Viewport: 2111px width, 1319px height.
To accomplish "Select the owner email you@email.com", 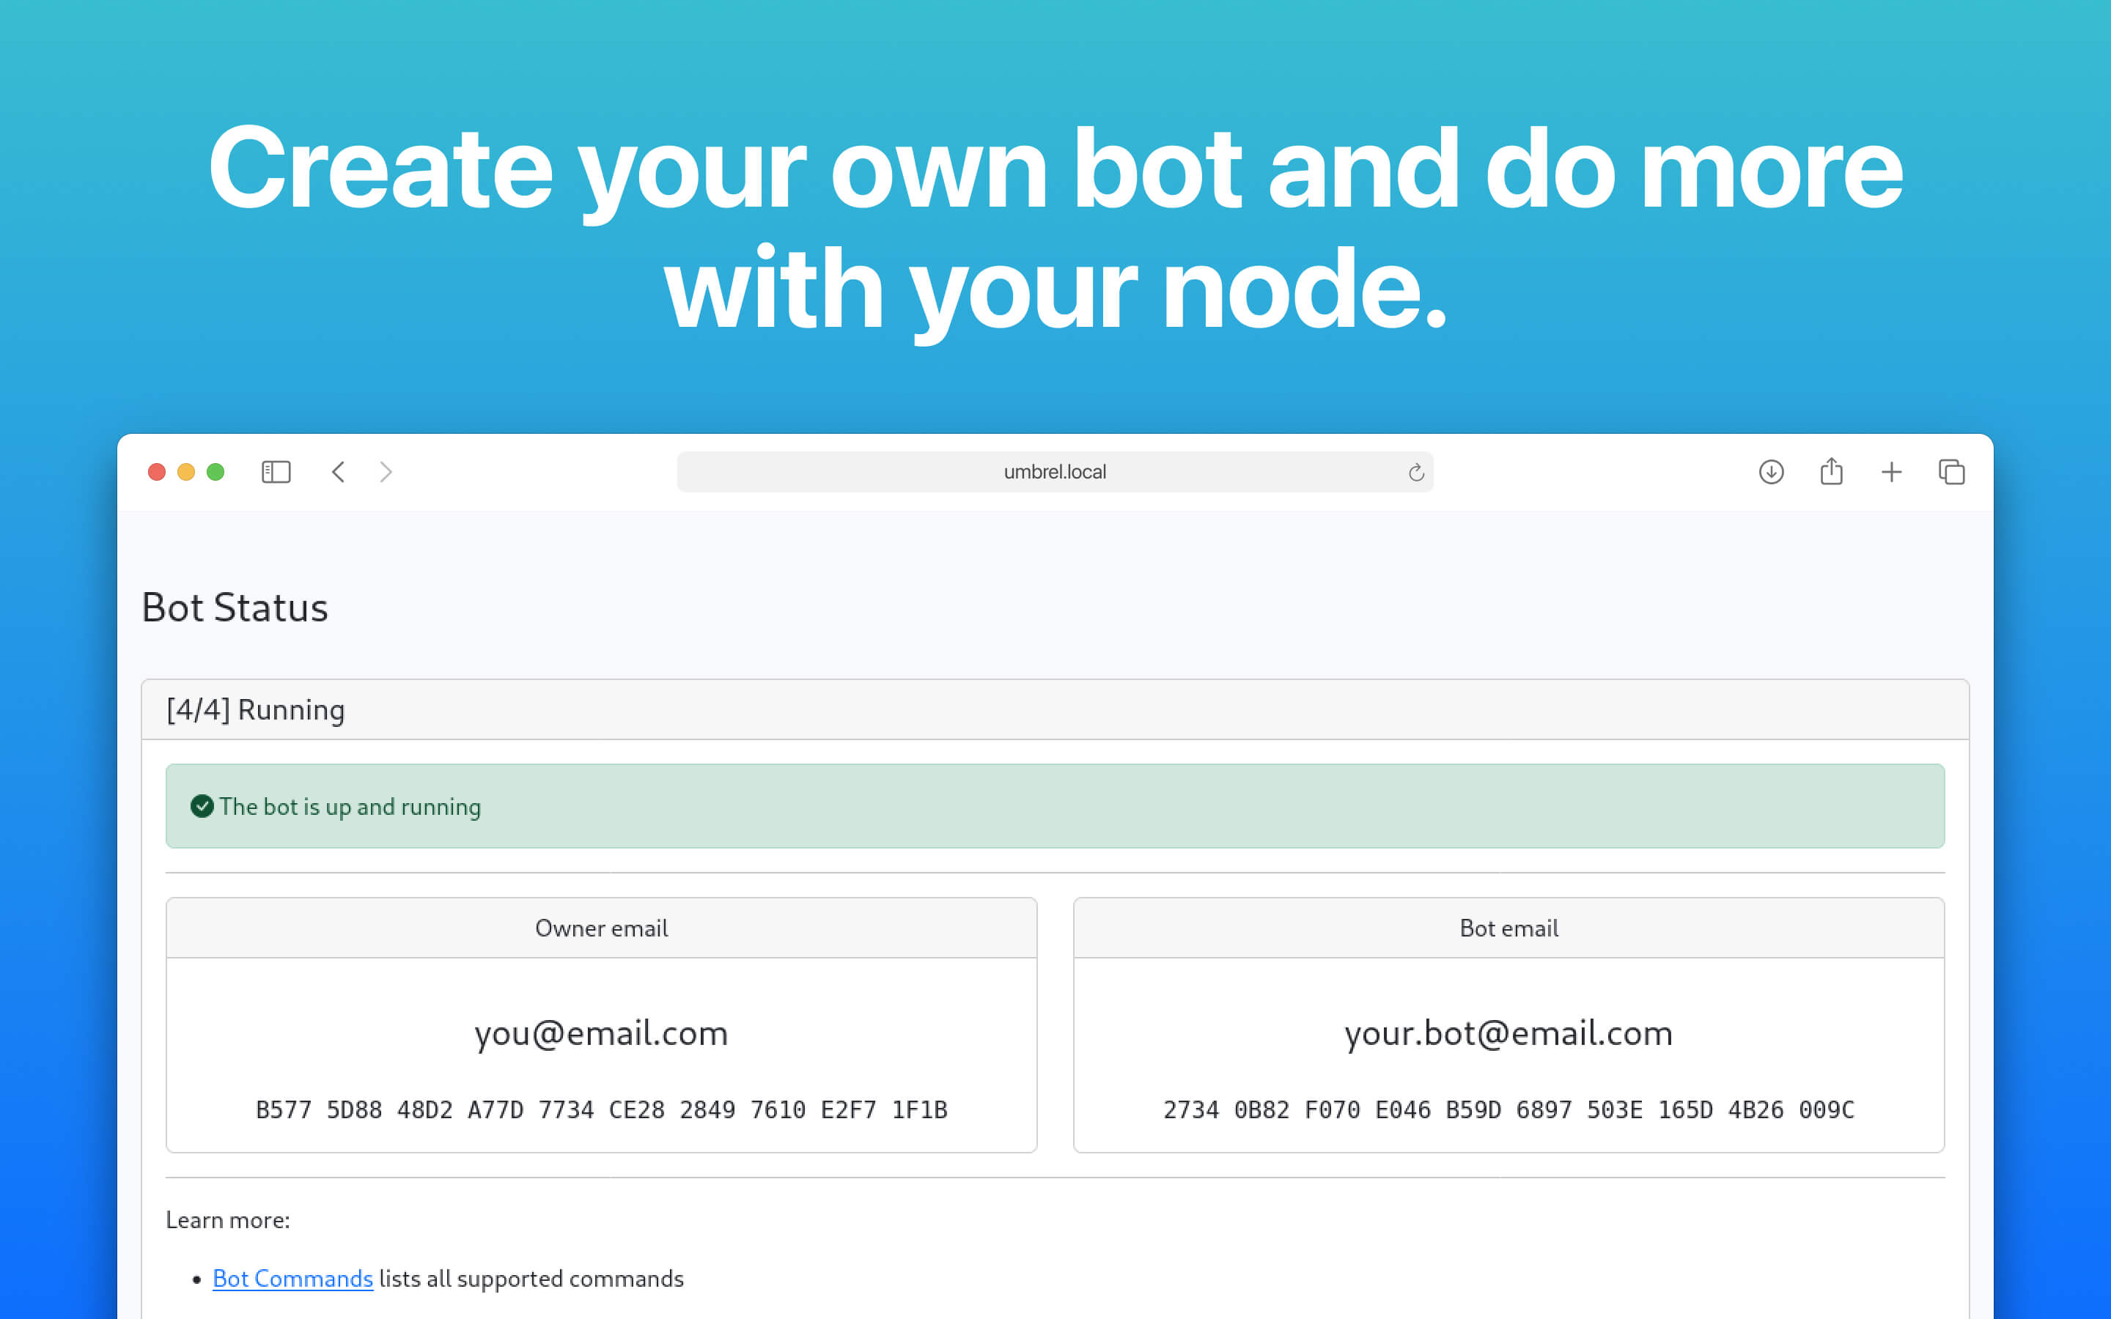I will pyautogui.click(x=601, y=1033).
